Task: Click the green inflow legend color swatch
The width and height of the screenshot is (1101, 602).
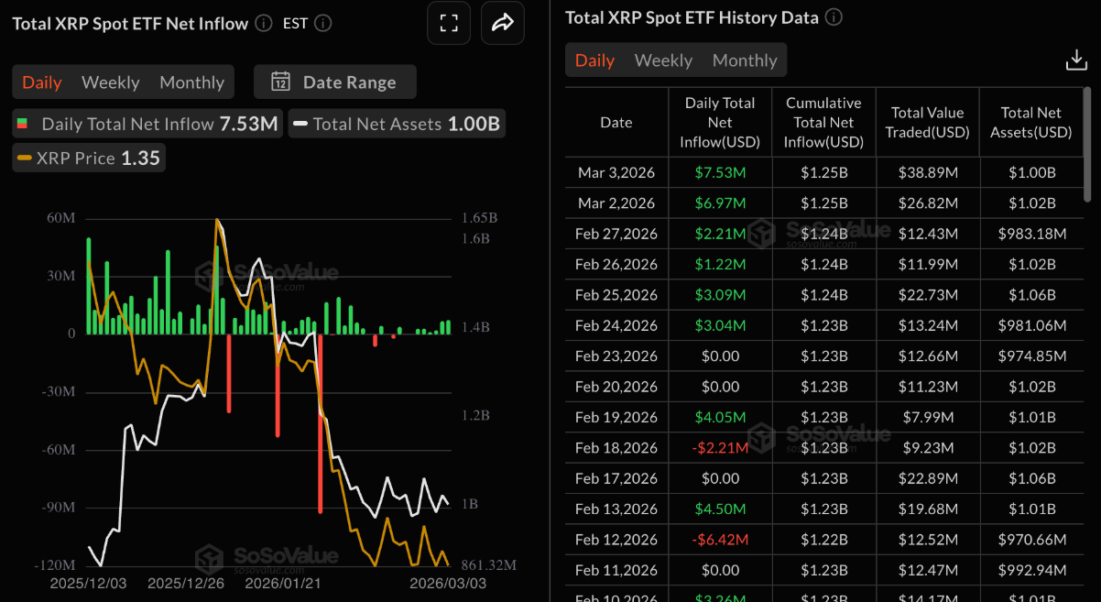Action: point(23,124)
